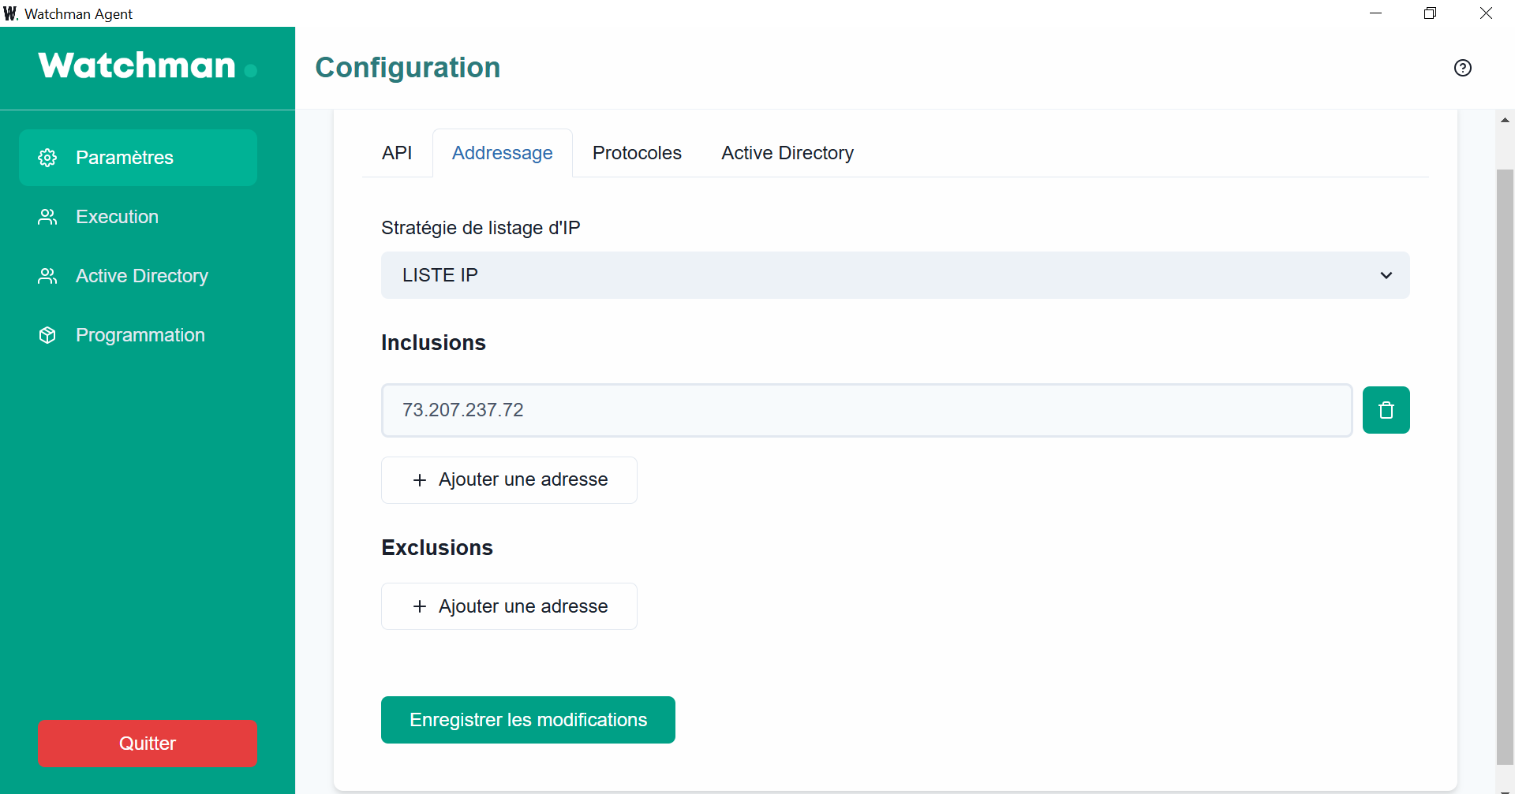The image size is (1515, 794).
Task: Add an address under Exclusions
Action: point(509,606)
